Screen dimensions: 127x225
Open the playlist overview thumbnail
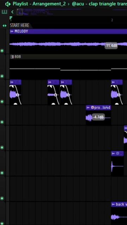point(20,12)
